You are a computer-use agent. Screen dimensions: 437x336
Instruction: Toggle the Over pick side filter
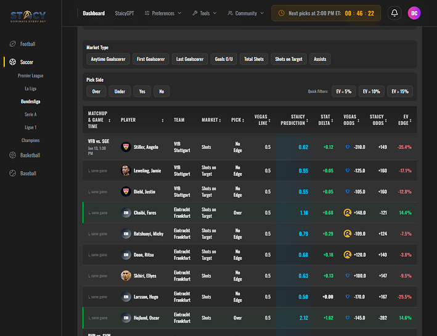tap(96, 92)
